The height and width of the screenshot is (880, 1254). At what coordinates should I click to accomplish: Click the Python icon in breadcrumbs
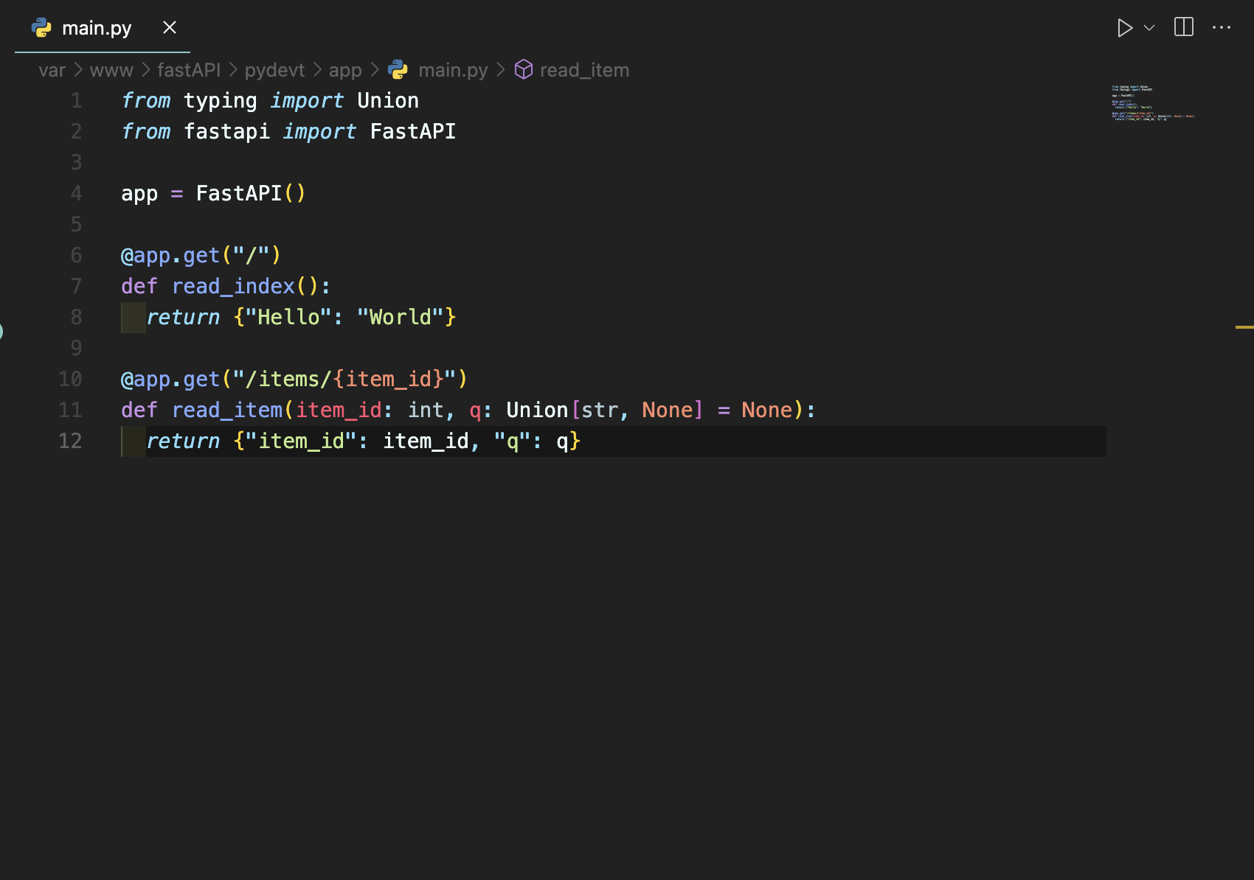click(x=398, y=69)
